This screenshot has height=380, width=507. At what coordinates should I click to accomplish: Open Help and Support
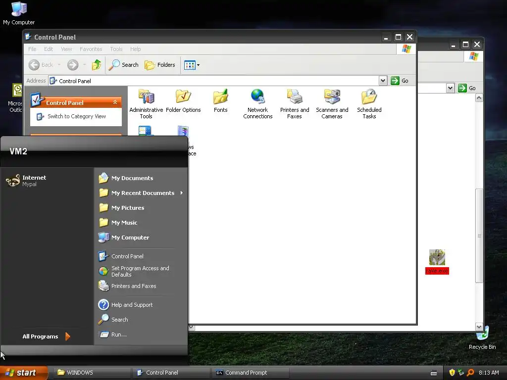(x=141, y=305)
